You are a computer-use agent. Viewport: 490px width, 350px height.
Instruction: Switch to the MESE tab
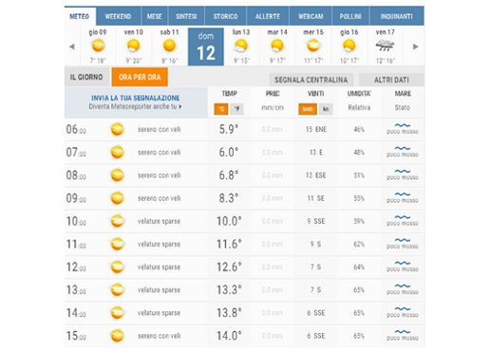click(x=154, y=16)
